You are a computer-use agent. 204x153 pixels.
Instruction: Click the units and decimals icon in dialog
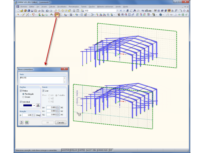(x=27, y=122)
